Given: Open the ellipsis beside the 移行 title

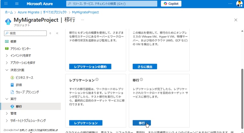Looking at the screenshot, I should 83,20.
